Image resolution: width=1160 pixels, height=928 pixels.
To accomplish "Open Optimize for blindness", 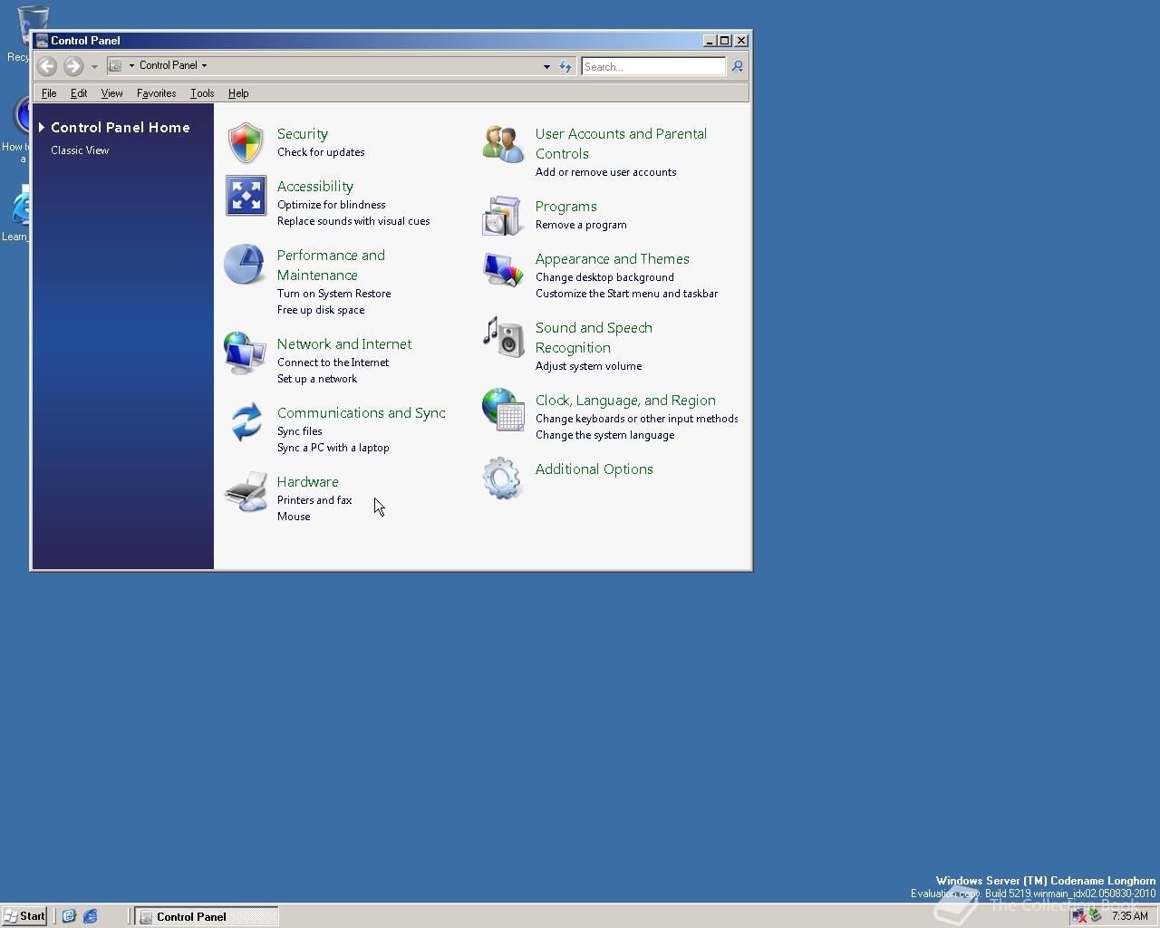I will [331, 205].
